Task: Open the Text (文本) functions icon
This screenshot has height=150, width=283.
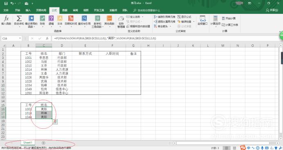Action: (x=60, y=18)
